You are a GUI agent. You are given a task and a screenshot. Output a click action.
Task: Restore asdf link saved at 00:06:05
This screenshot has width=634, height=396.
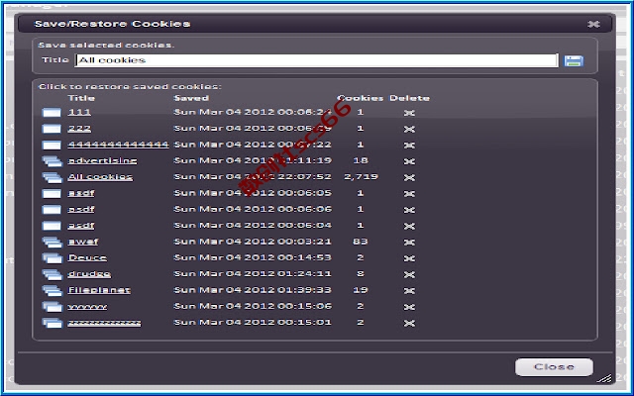[x=81, y=193]
